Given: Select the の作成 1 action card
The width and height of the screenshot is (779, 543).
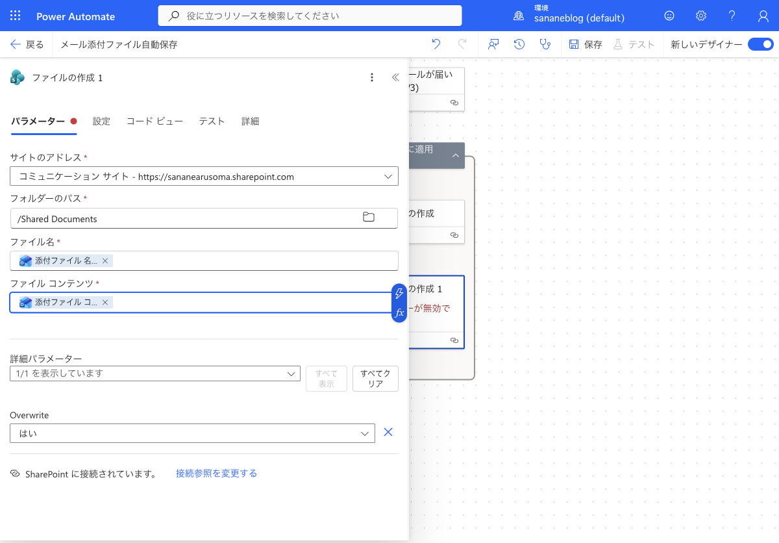Looking at the screenshot, I should (x=436, y=312).
